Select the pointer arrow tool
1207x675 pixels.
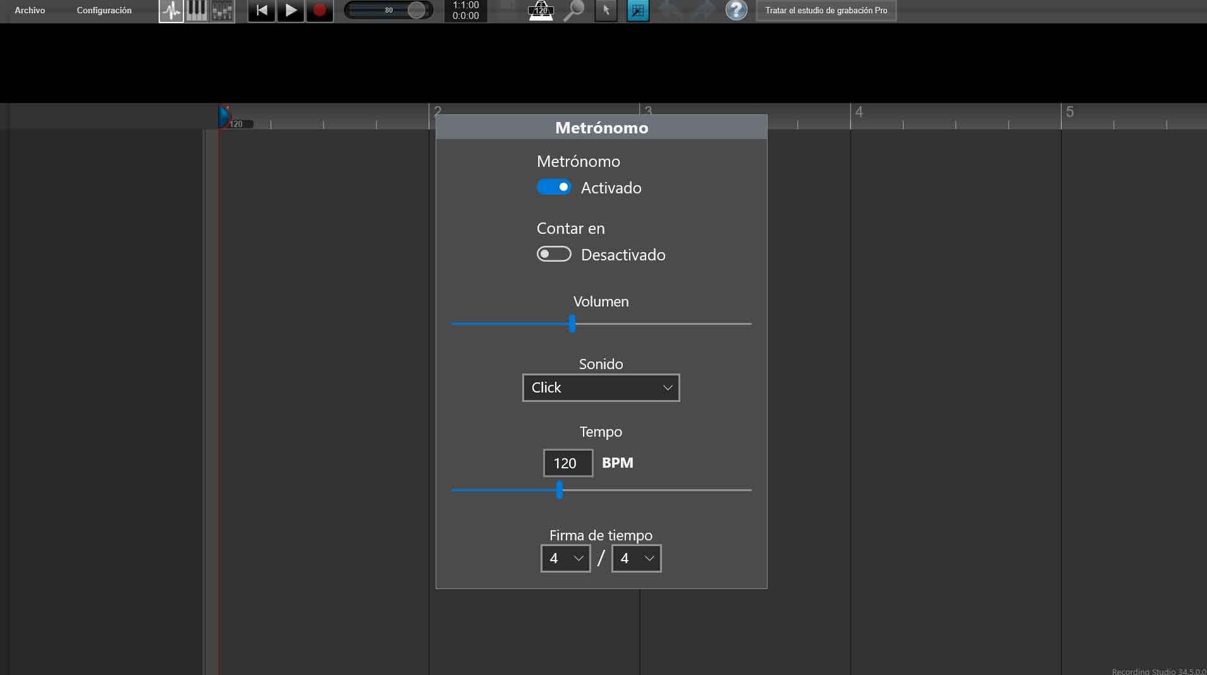click(x=606, y=11)
